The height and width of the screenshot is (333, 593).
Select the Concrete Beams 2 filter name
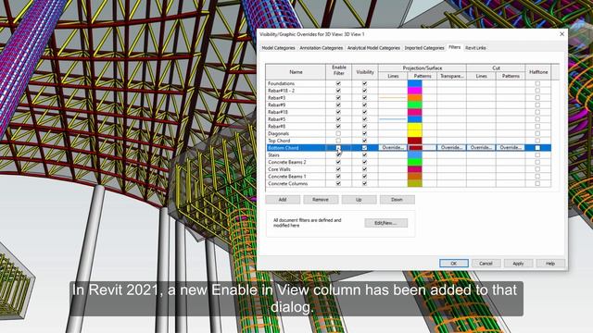pos(287,162)
